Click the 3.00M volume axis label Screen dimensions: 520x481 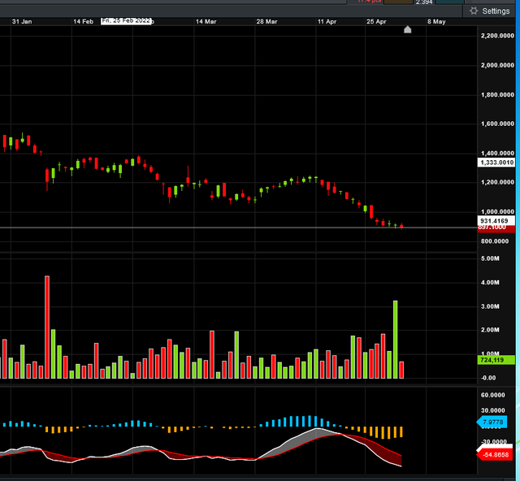pyautogui.click(x=490, y=306)
